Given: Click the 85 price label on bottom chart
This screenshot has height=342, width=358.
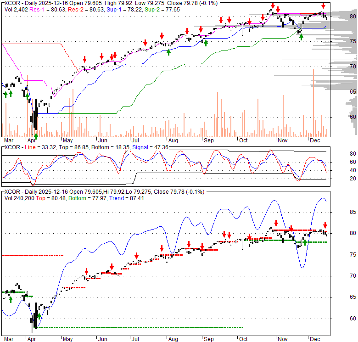Looking at the screenshot, I should click(353, 212).
